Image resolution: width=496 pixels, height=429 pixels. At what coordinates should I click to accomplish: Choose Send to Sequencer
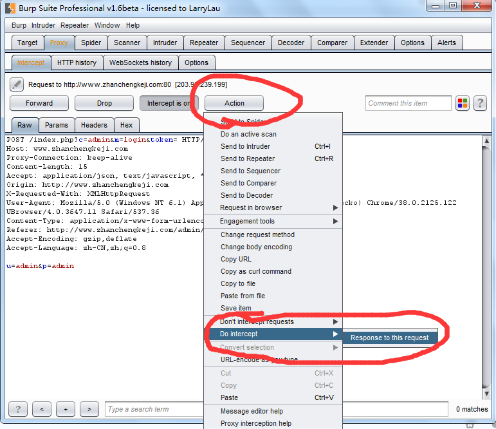click(x=273, y=171)
